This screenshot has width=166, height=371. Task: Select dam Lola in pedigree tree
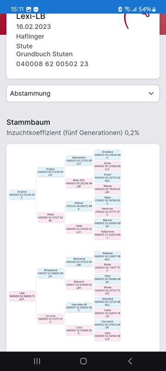click(22, 296)
